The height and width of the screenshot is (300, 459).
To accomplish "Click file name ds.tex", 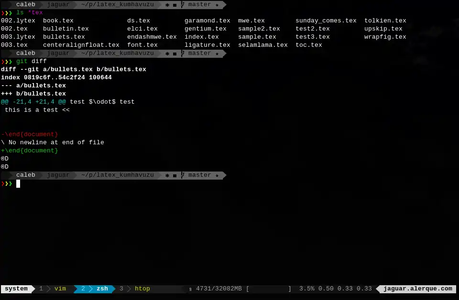I will point(139,21).
